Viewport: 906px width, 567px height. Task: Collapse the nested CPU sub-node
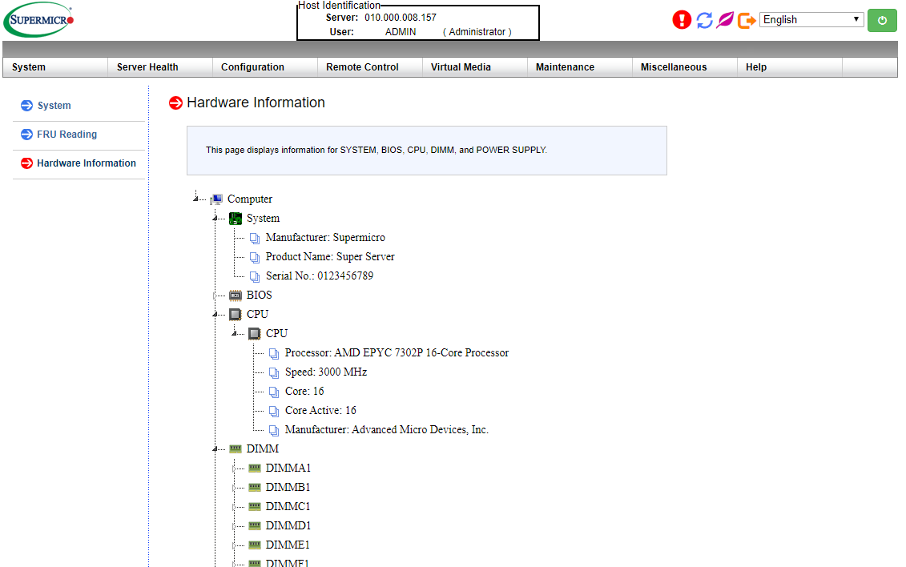click(x=234, y=334)
